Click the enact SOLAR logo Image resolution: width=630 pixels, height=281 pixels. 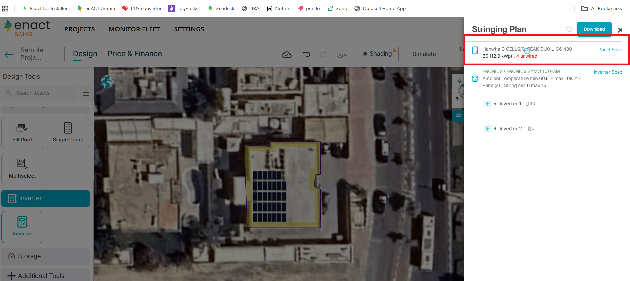[x=27, y=28]
